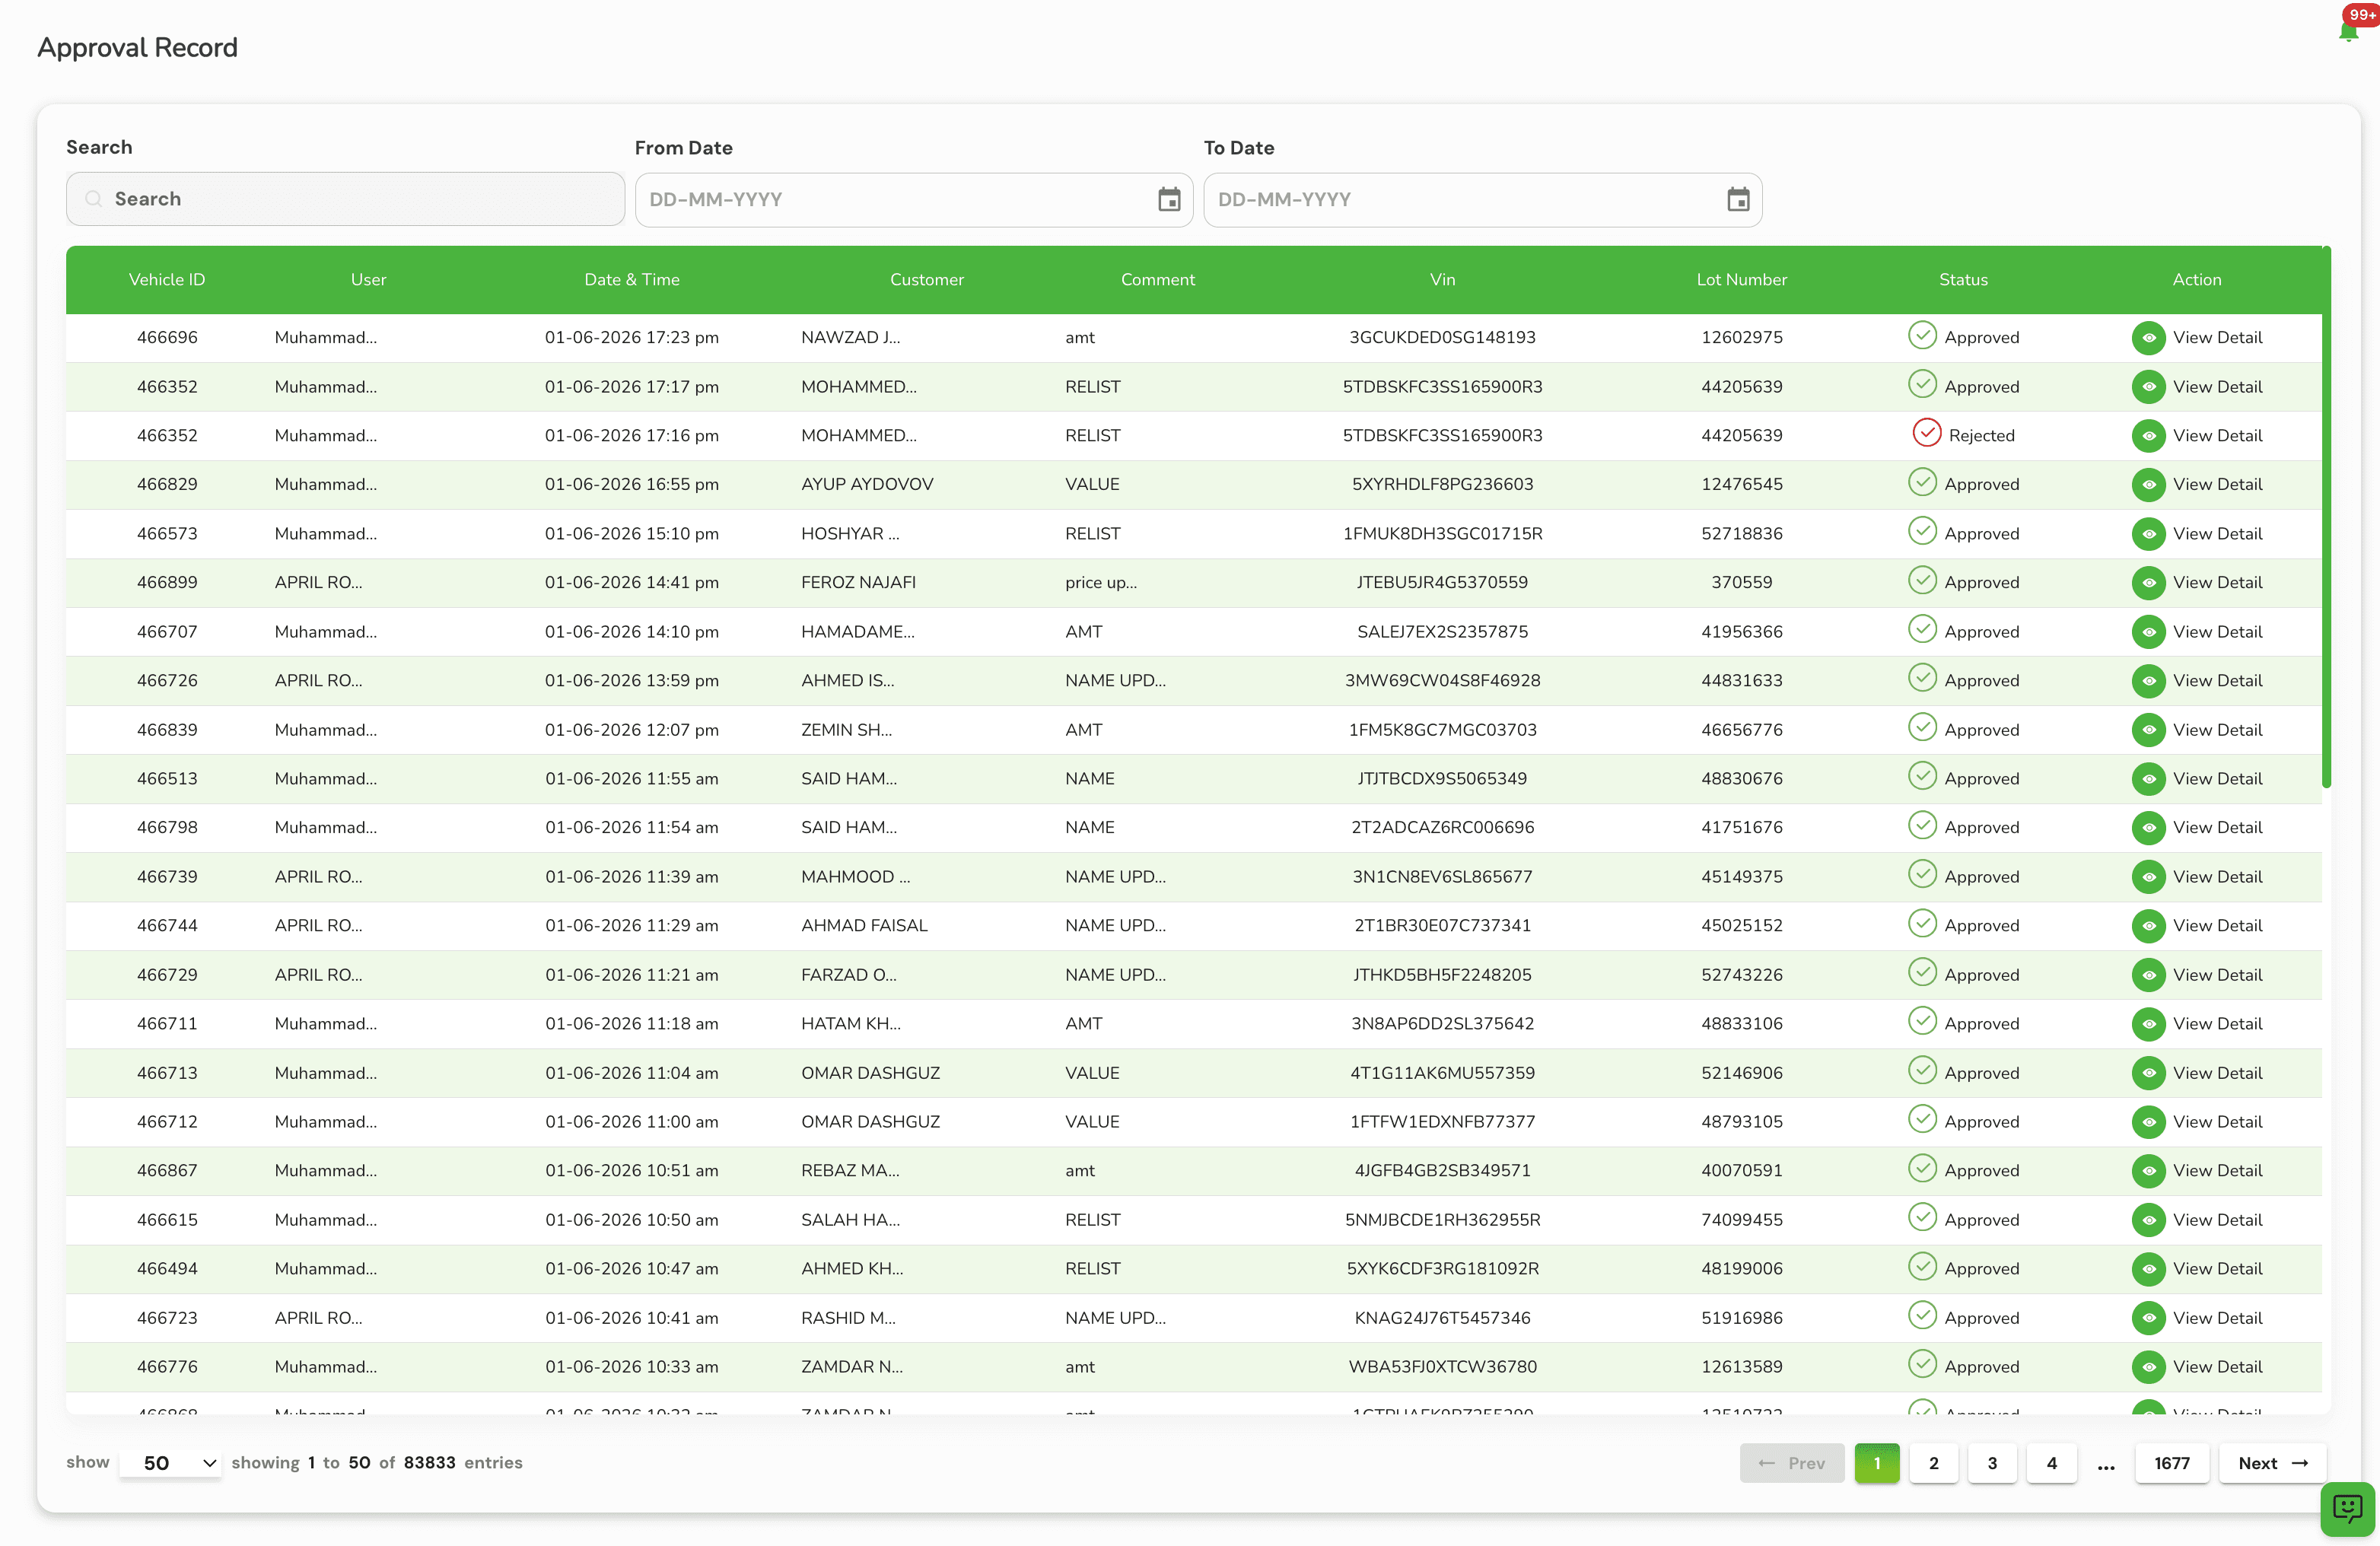Viewport: 2380px width, 1546px height.
Task: Click the Status column header
Action: [x=1964, y=280]
